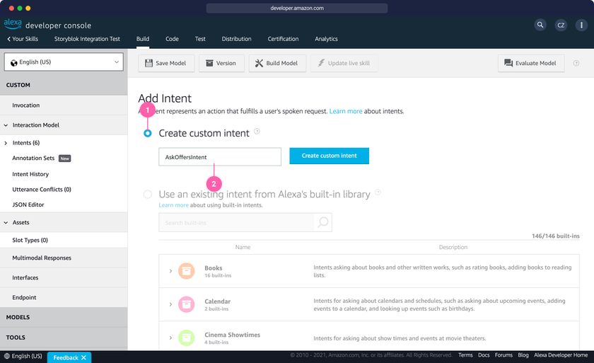Click the search magnifier in built-ins search
This screenshot has height=363, width=594.
pyautogui.click(x=322, y=222)
